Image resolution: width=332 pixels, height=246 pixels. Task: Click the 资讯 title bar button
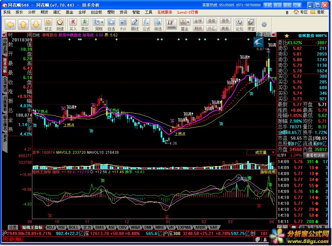tap(277, 5)
